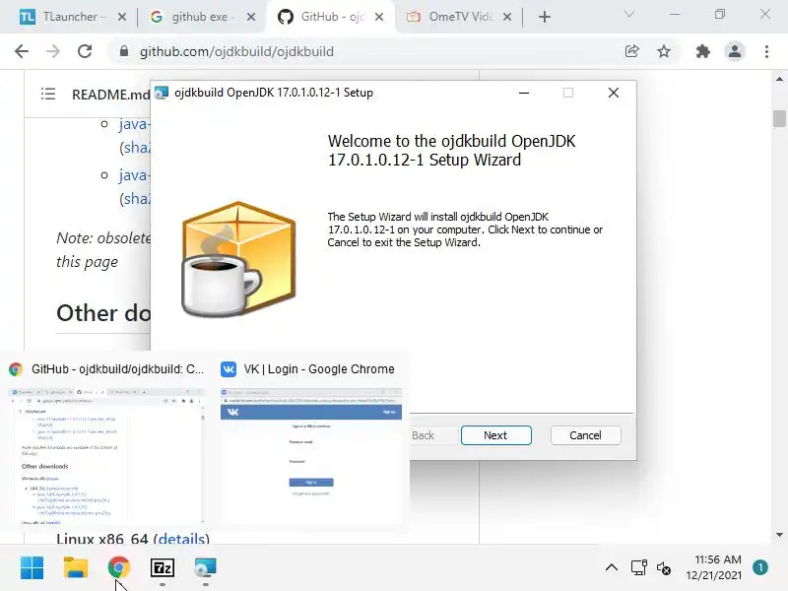Open the OmeTV Video browser tab
Viewport: 788px width, 591px height.
pyautogui.click(x=458, y=17)
